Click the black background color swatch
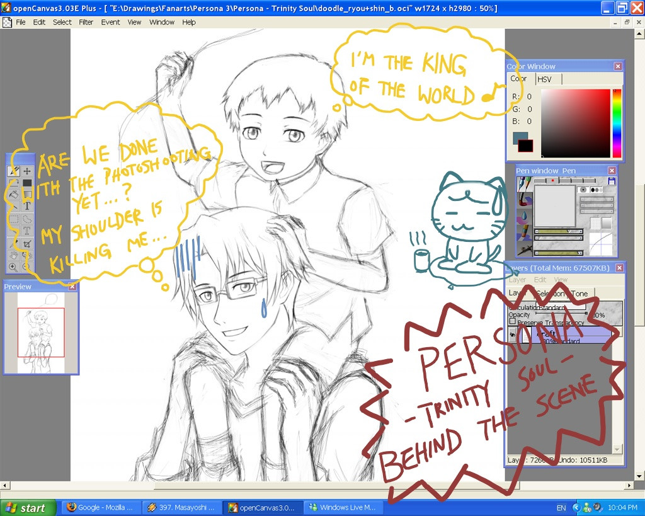This screenshot has width=645, height=516. 526,146
